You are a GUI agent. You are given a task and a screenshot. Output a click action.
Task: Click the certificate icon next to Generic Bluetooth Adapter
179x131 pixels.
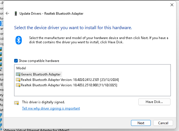[18, 74]
